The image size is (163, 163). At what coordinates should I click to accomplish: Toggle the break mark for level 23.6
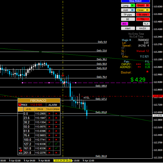pos(56,118)
